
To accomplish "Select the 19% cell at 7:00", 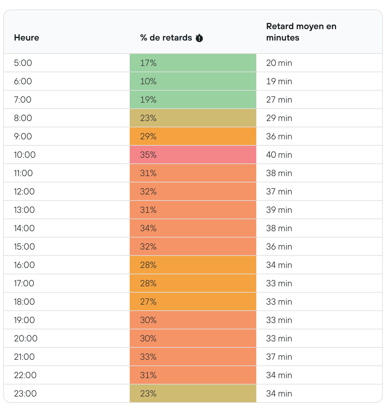I will [193, 100].
